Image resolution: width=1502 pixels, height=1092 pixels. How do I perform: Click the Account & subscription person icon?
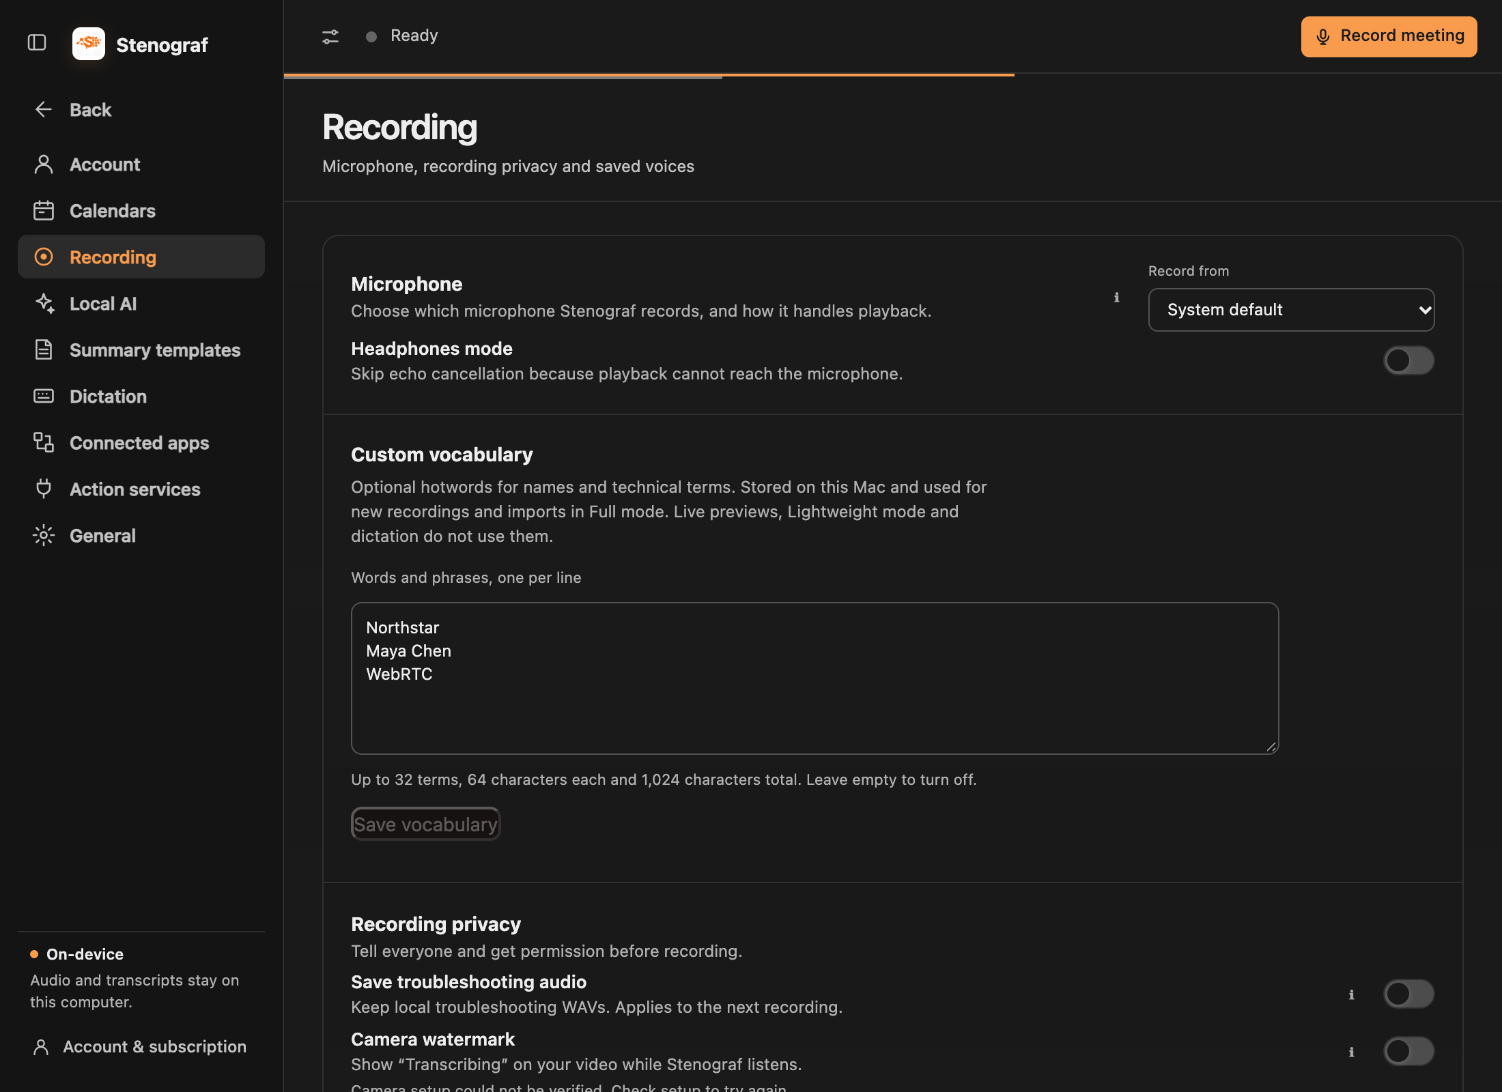pyautogui.click(x=41, y=1046)
